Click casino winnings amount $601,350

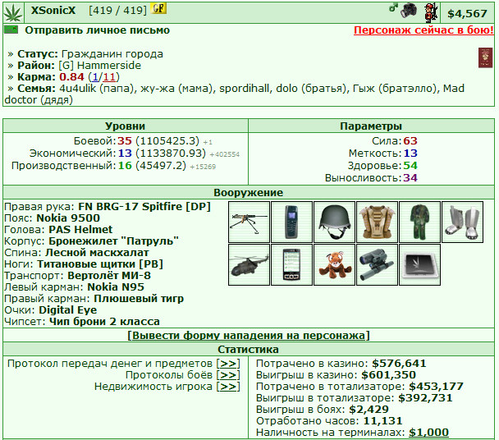388,374
